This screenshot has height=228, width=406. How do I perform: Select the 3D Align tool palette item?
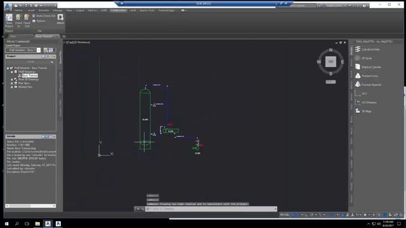363,111
